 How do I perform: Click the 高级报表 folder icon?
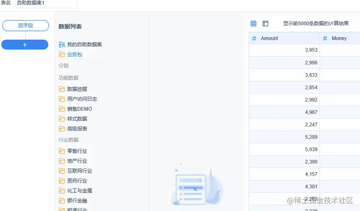pyautogui.click(x=62, y=129)
